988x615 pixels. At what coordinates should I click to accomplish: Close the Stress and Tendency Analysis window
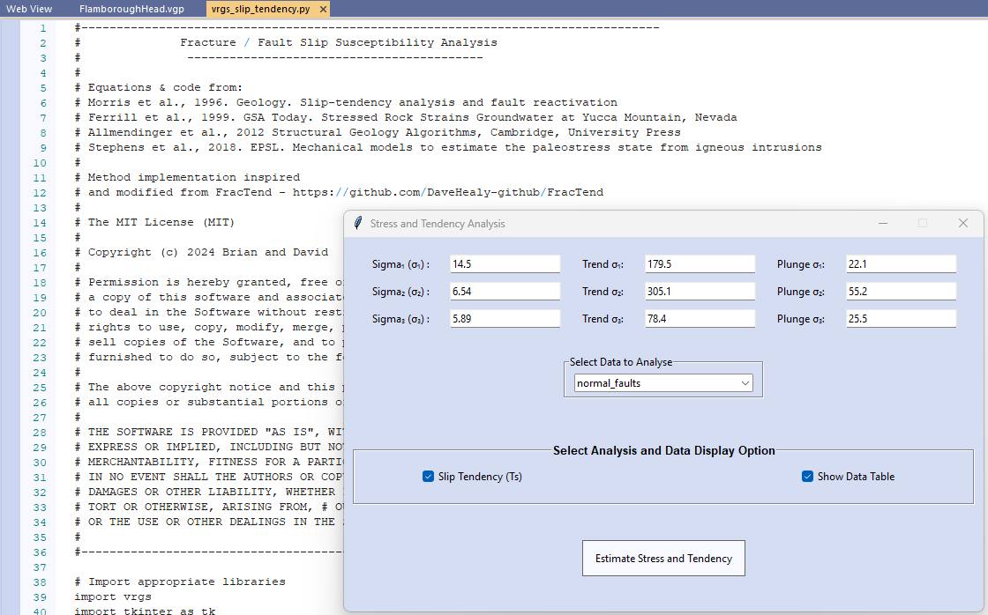pyautogui.click(x=962, y=223)
